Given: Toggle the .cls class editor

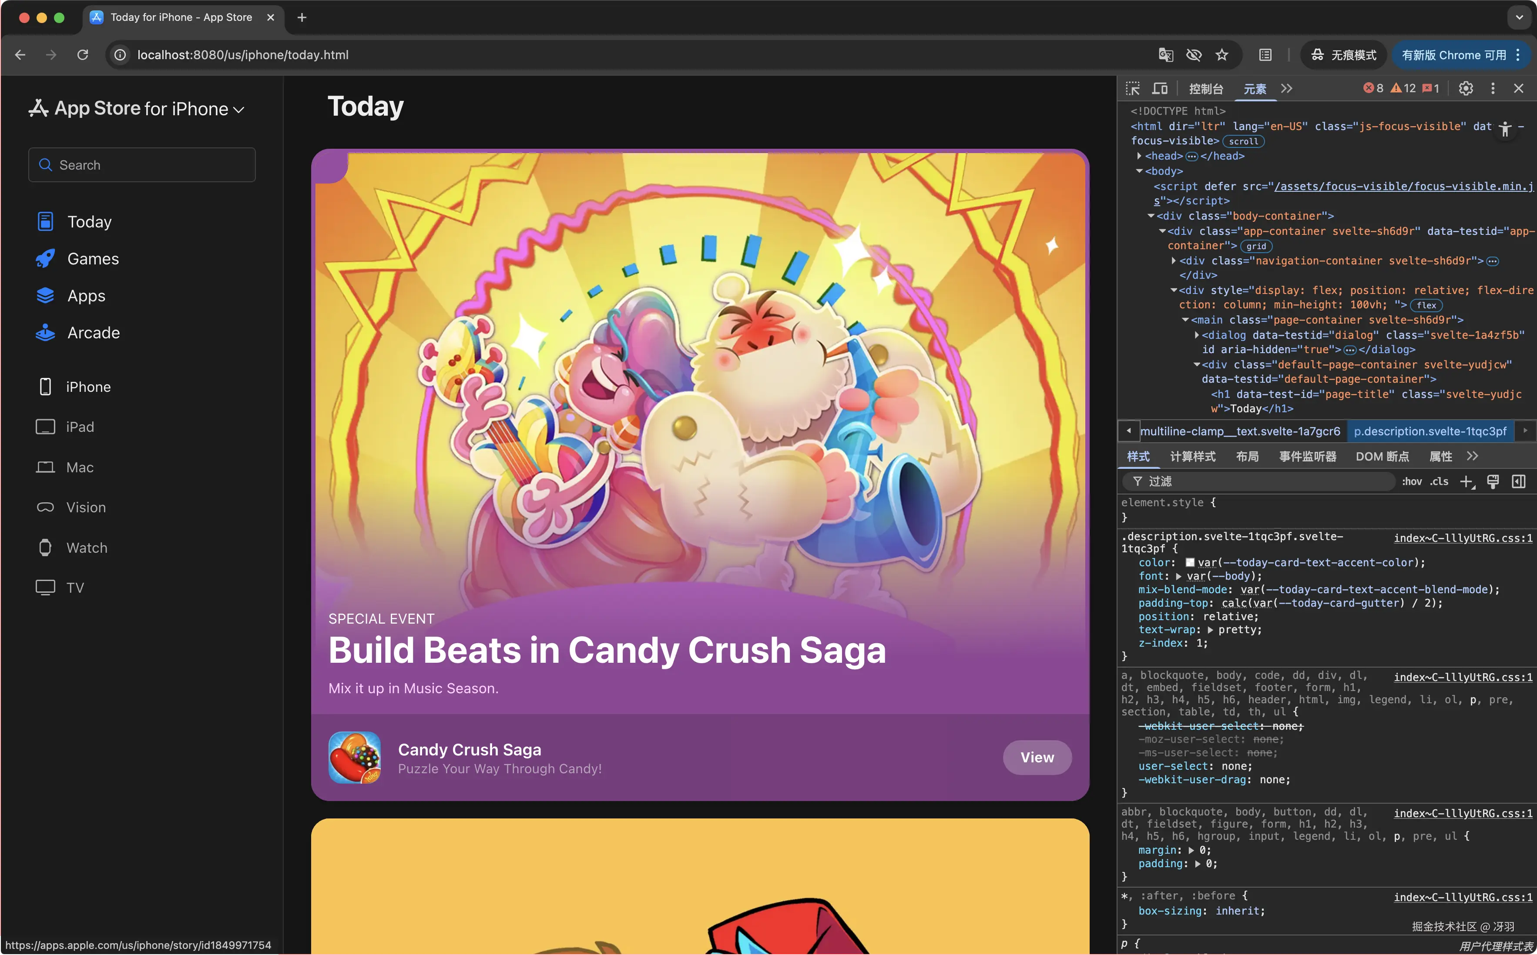Looking at the screenshot, I should coord(1439,482).
